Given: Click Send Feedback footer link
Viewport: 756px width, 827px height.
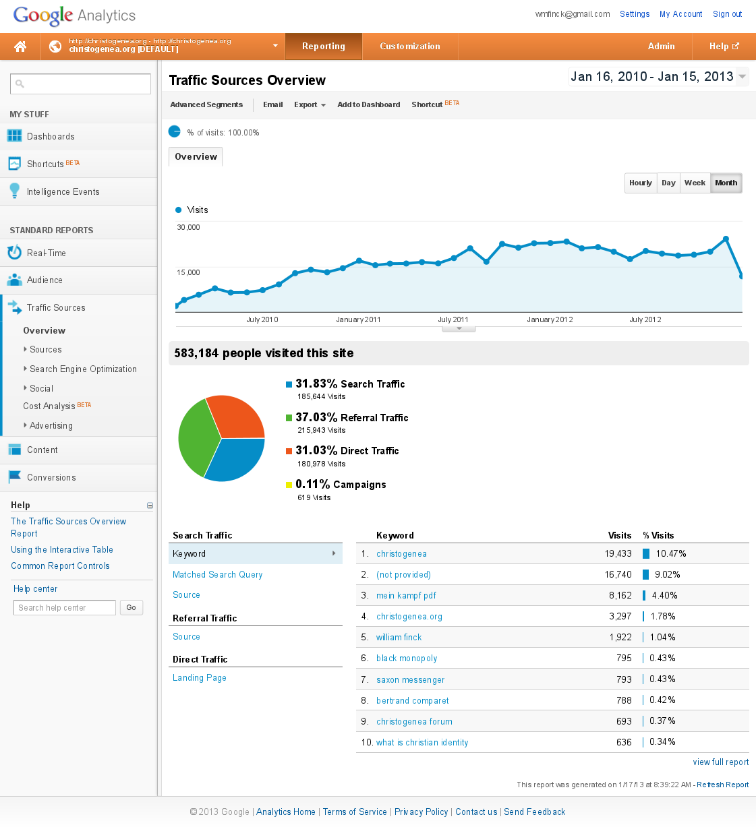Looking at the screenshot, I should tap(535, 812).
